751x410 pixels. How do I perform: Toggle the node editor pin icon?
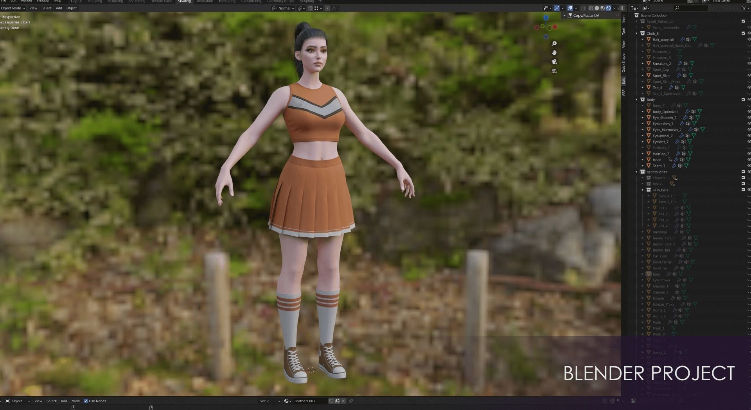tap(351, 401)
